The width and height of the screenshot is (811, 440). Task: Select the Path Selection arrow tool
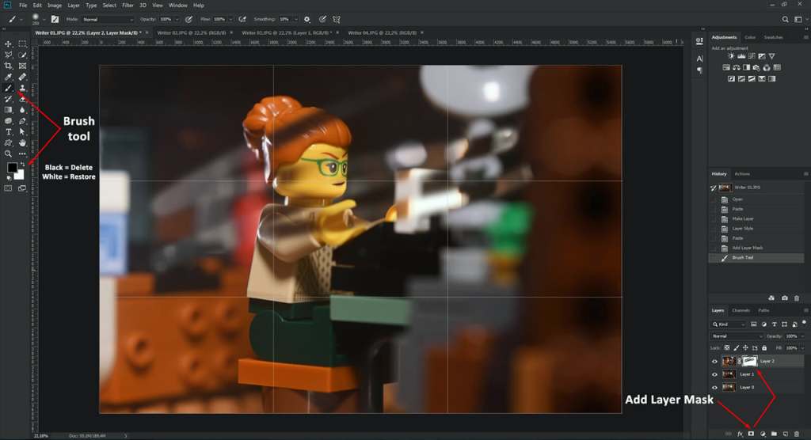[22, 132]
